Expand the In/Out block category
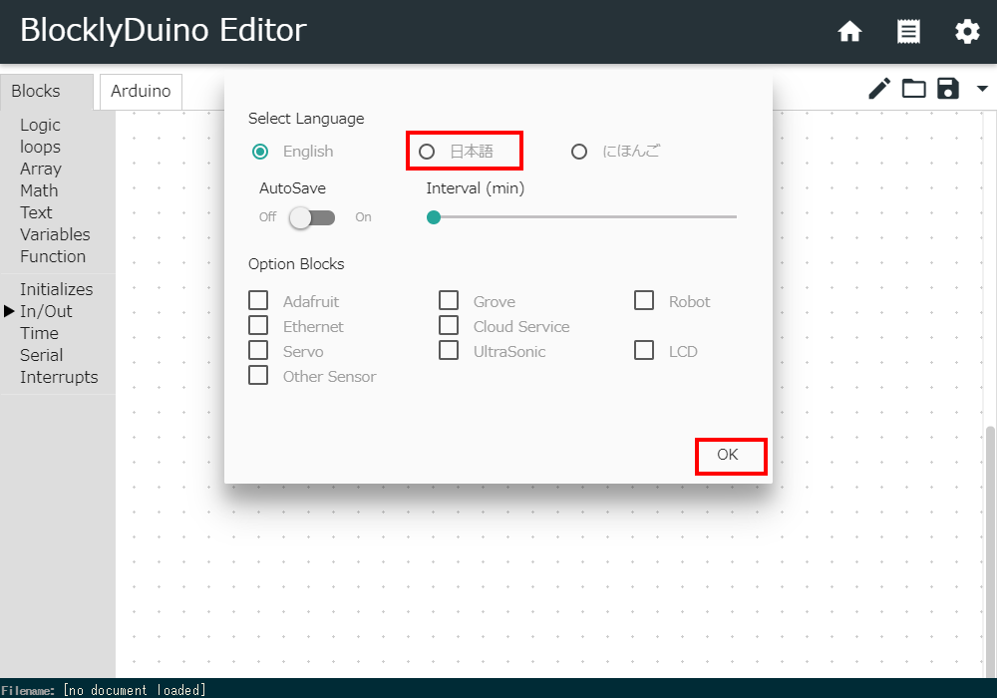Viewport: 997px width, 698px height. [x=46, y=311]
